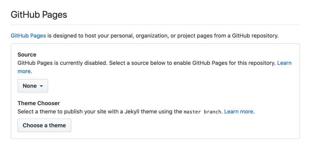Click 'is designed to host' intro text
Screen dimensions: 311x151
coord(72,36)
